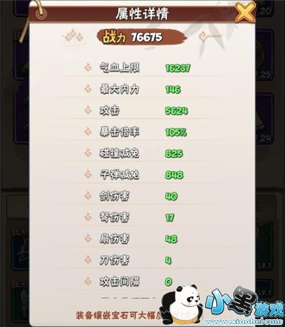Click the swirl icon beside 子弹减免
The width and height of the screenshot is (285, 327).
[88, 175]
